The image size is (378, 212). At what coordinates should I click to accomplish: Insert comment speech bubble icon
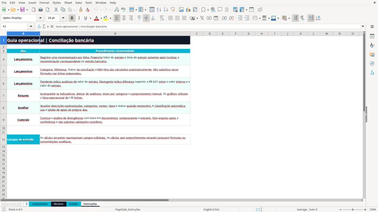point(220,10)
